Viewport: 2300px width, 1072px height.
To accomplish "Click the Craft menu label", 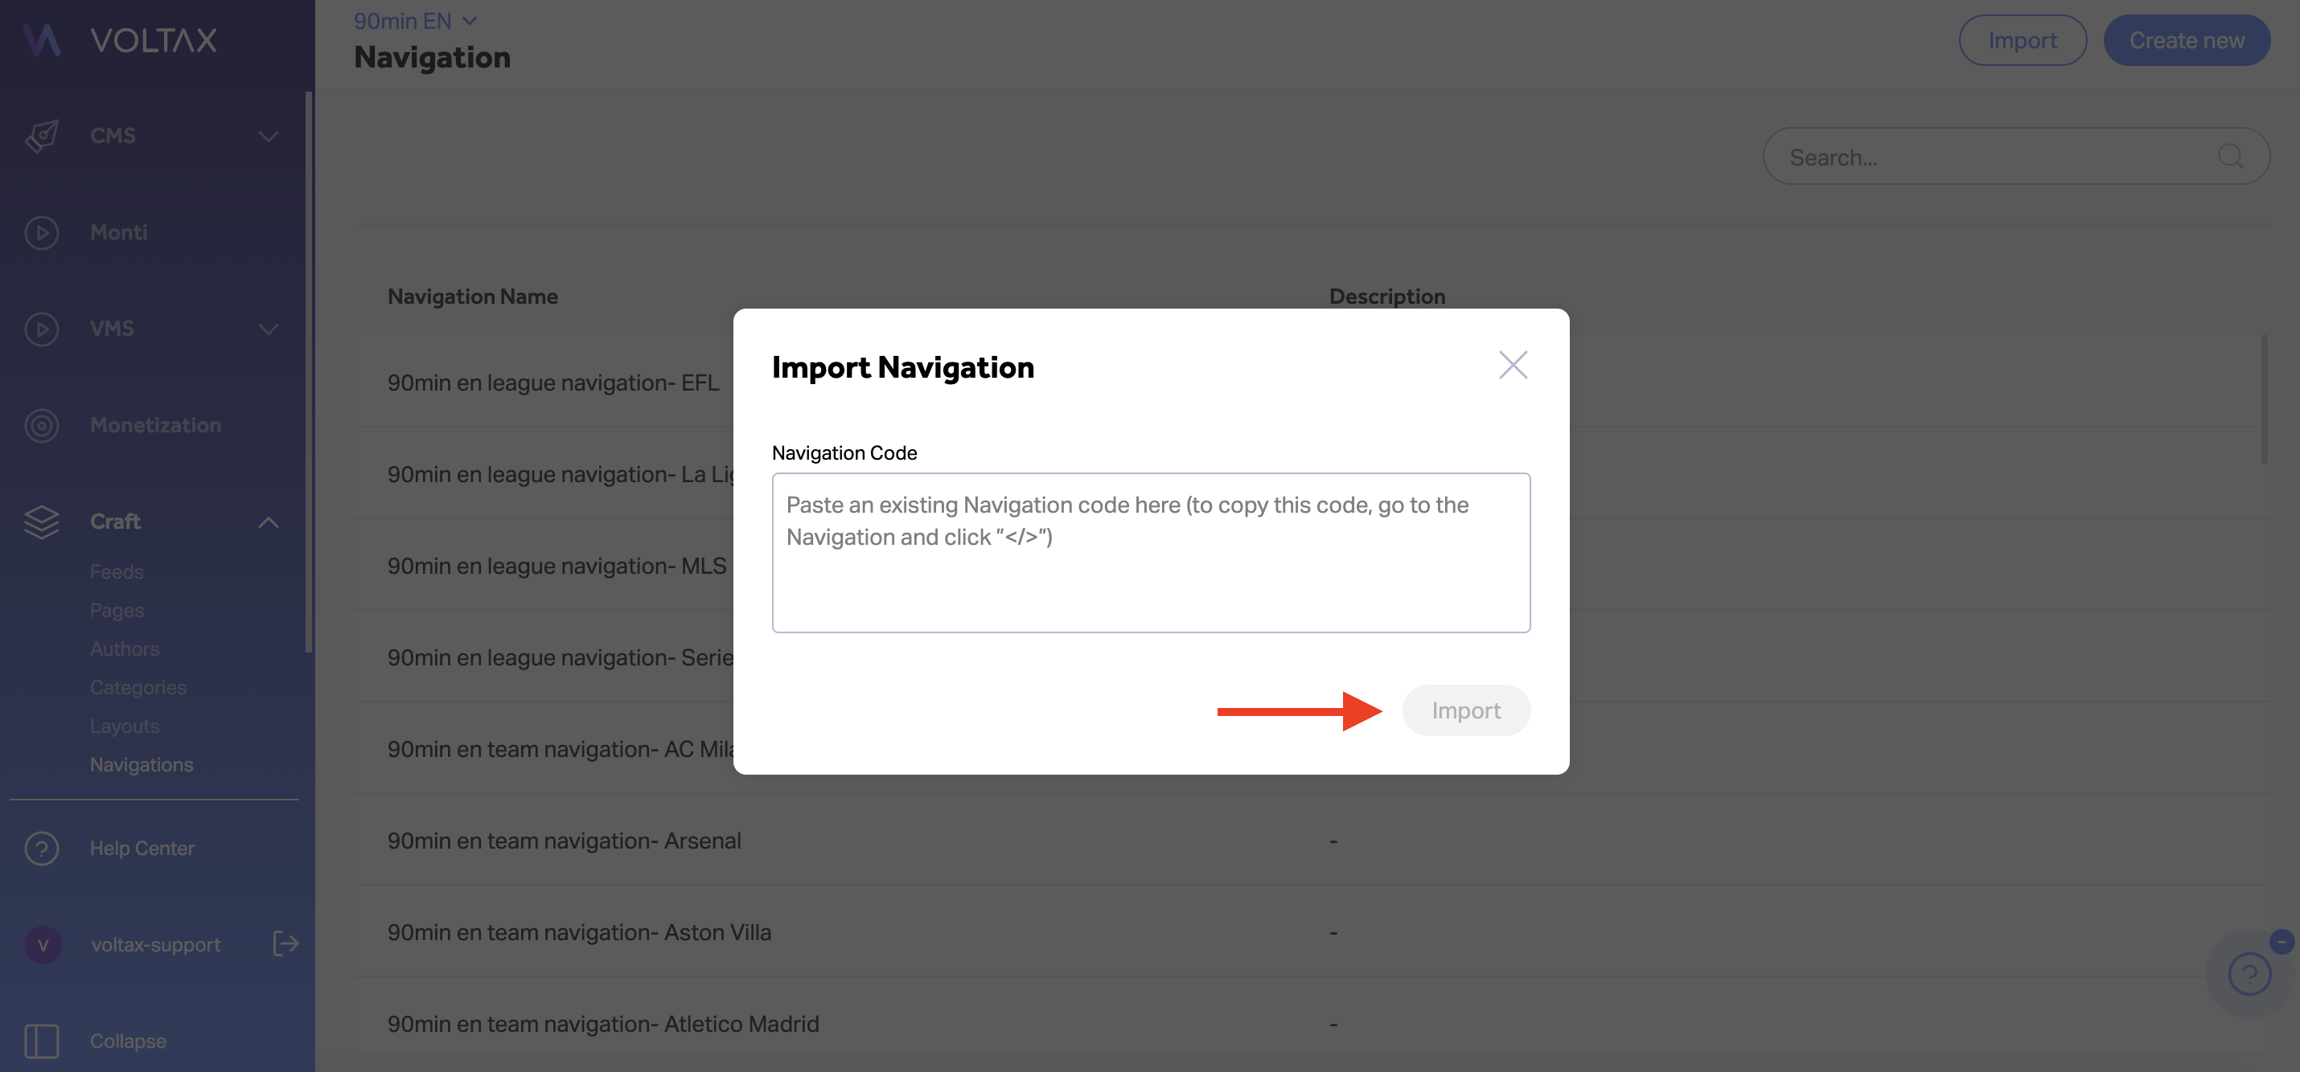I will (115, 522).
